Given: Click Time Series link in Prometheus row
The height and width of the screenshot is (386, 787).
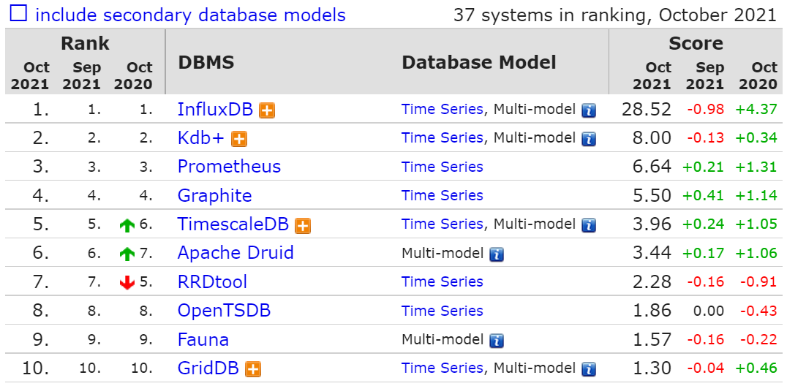Looking at the screenshot, I should click(443, 167).
